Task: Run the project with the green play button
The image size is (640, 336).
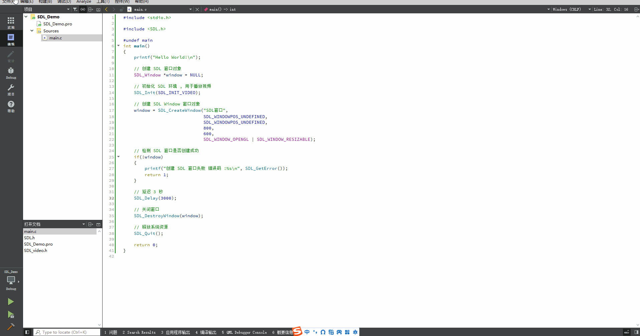Action: [11, 301]
